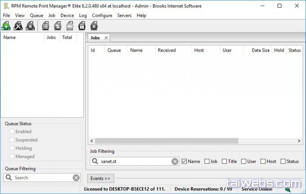Enable the Title filter checkbox
The image size is (306, 194).
pyautogui.click(x=225, y=162)
